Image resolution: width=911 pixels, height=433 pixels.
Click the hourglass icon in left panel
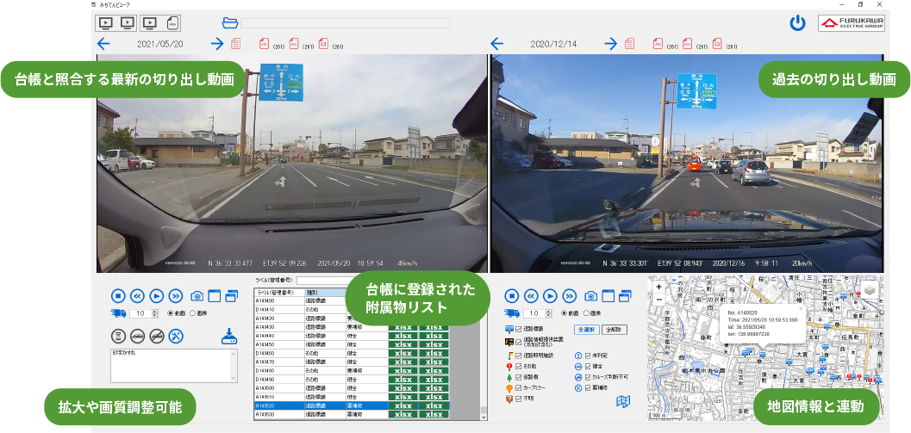119,336
